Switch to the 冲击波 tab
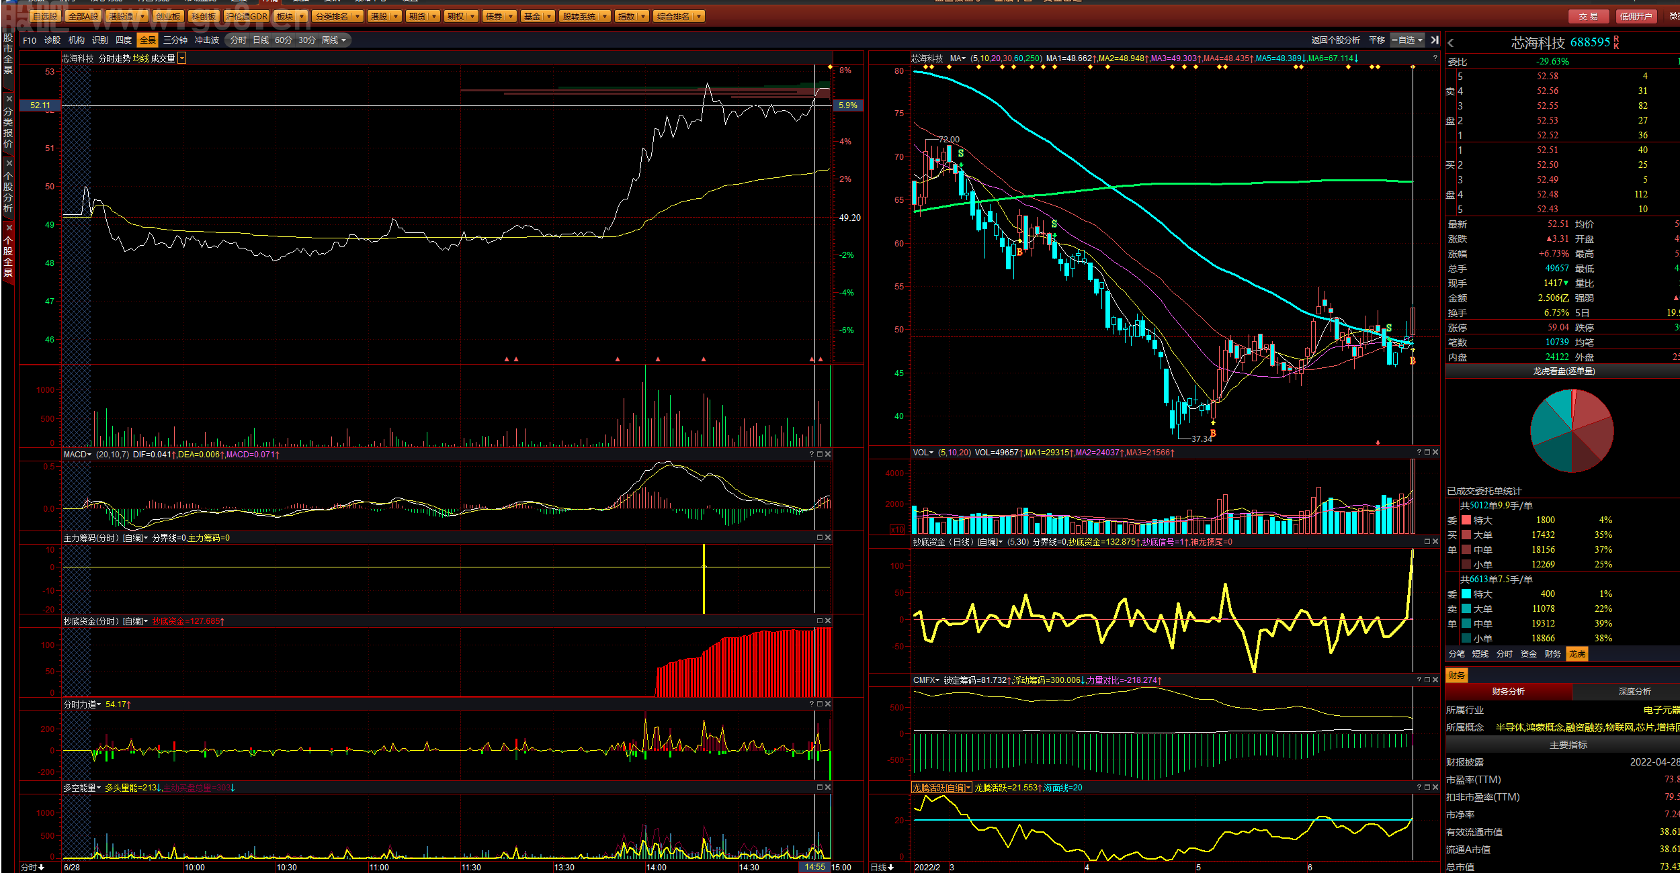Viewport: 1680px width, 873px height. 207,40
